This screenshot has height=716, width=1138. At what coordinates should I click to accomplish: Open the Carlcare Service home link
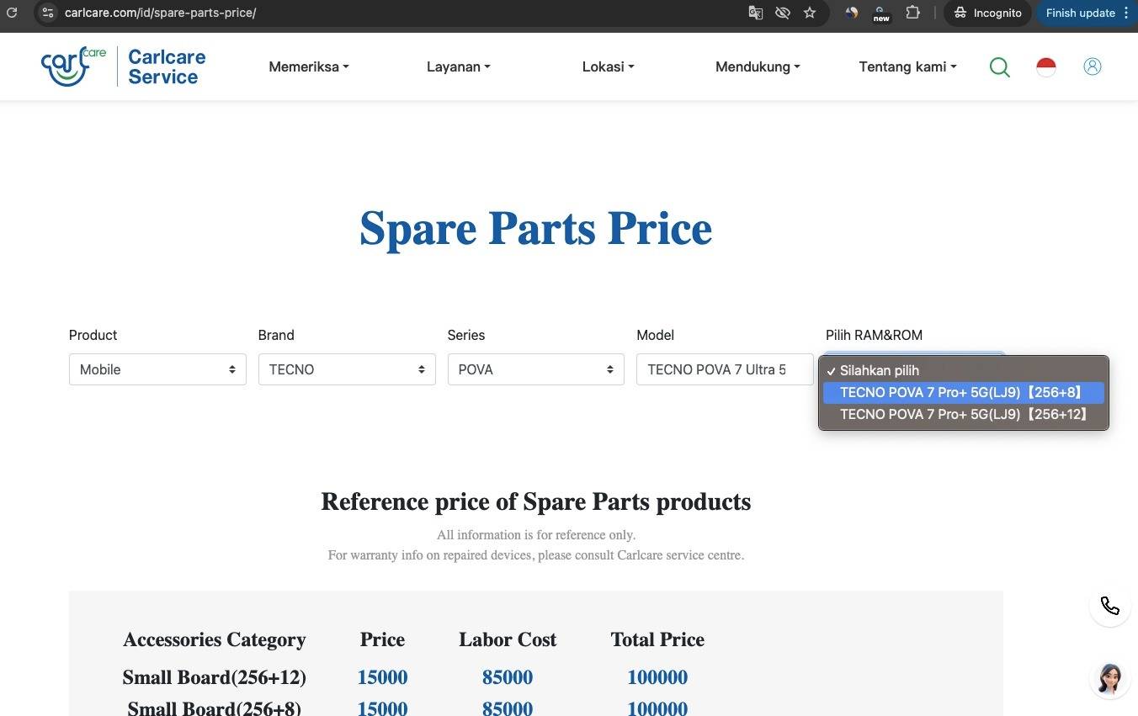167,66
